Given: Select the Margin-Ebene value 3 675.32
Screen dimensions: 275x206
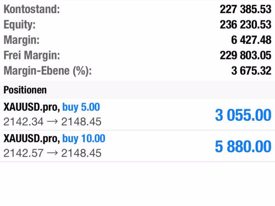Looking at the screenshot, I should point(251,71).
